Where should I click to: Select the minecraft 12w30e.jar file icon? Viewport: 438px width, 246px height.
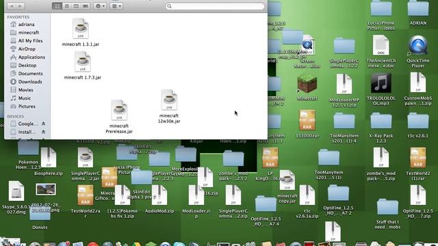click(169, 100)
